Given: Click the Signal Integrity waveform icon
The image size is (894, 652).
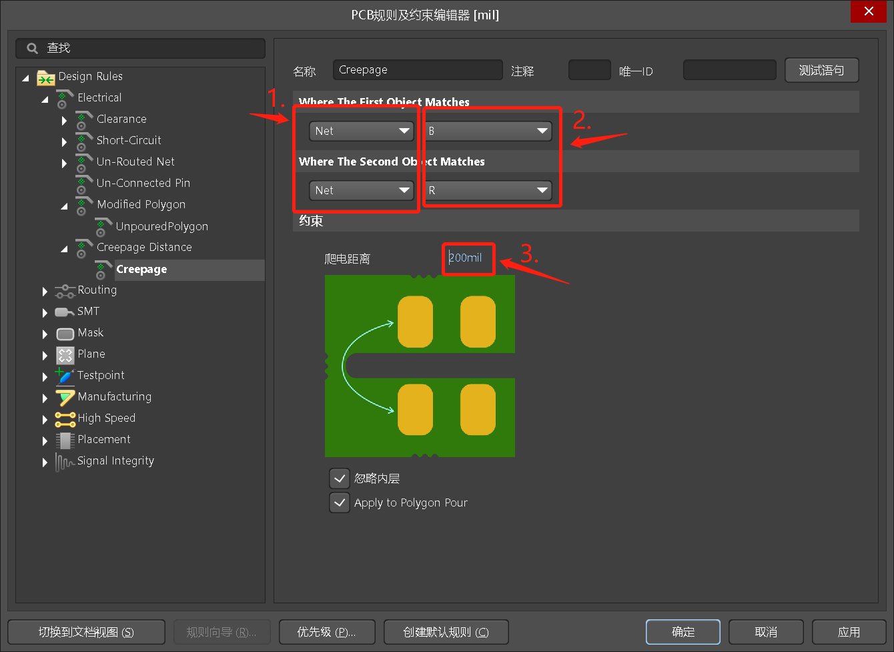Looking at the screenshot, I should (65, 461).
